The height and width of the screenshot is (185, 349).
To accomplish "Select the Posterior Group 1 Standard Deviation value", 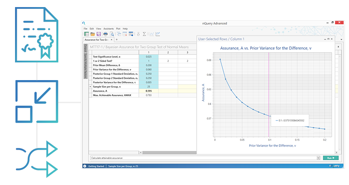I will click(x=149, y=74).
